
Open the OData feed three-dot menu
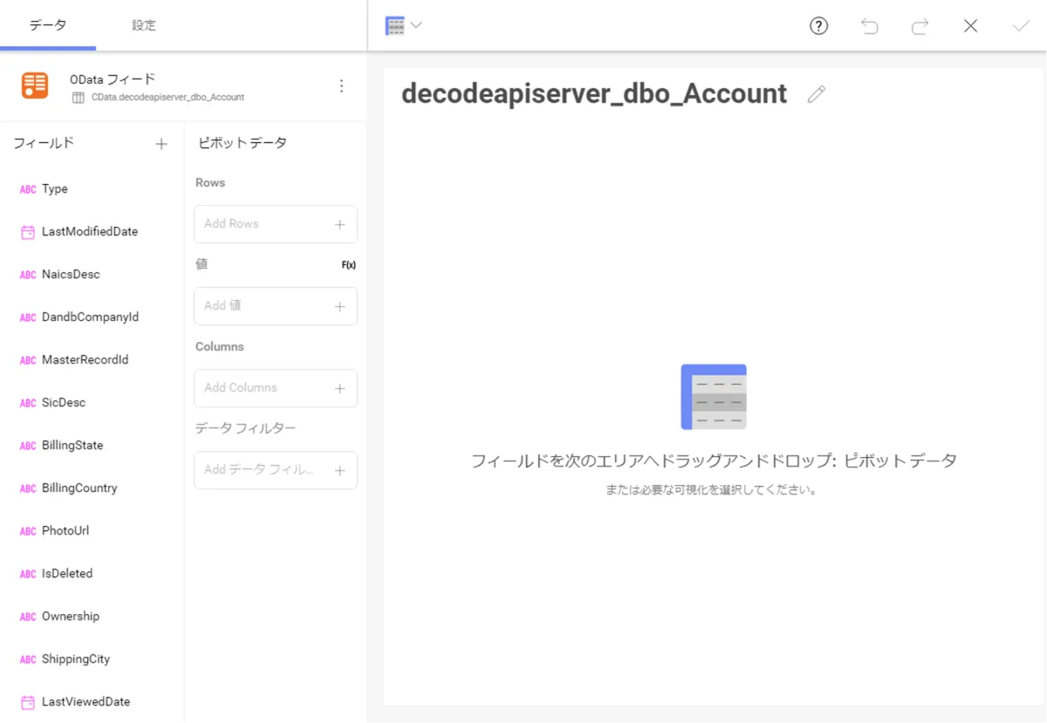341,85
